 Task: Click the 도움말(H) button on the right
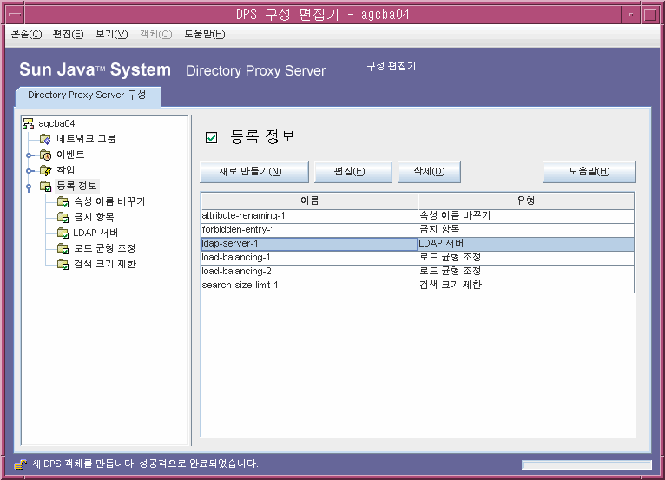(x=589, y=172)
